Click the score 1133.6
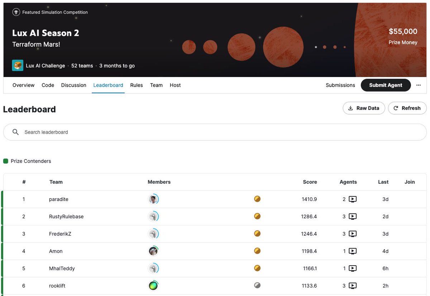This screenshot has height=296, width=430. 309,286
